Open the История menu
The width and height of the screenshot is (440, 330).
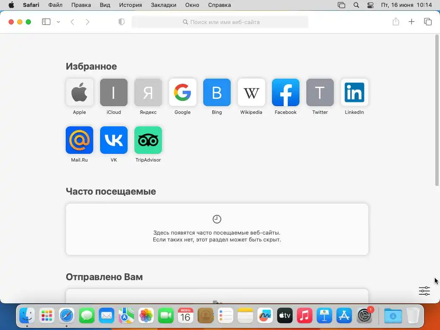[131, 5]
